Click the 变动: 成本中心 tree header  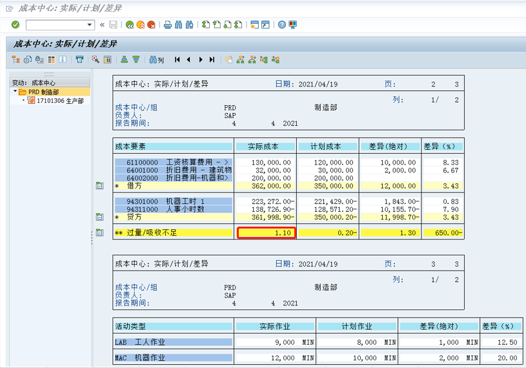(50, 83)
